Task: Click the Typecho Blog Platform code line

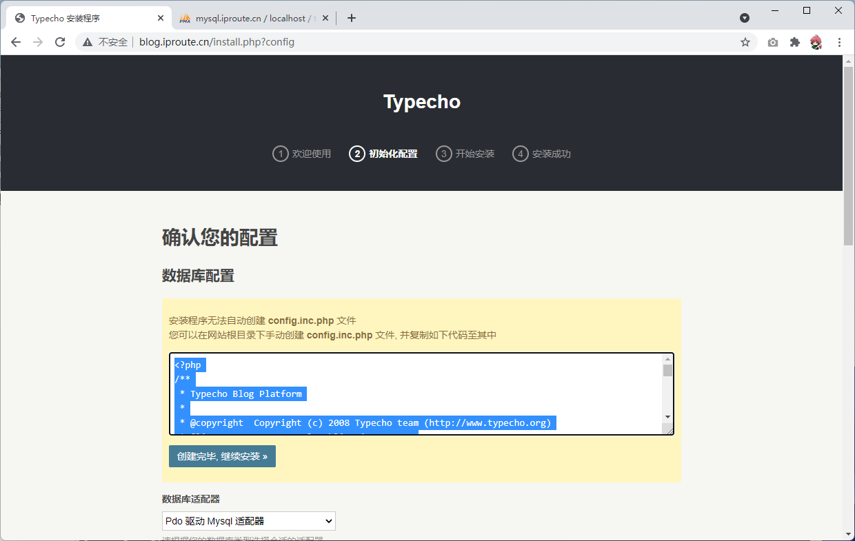Action: pos(241,394)
